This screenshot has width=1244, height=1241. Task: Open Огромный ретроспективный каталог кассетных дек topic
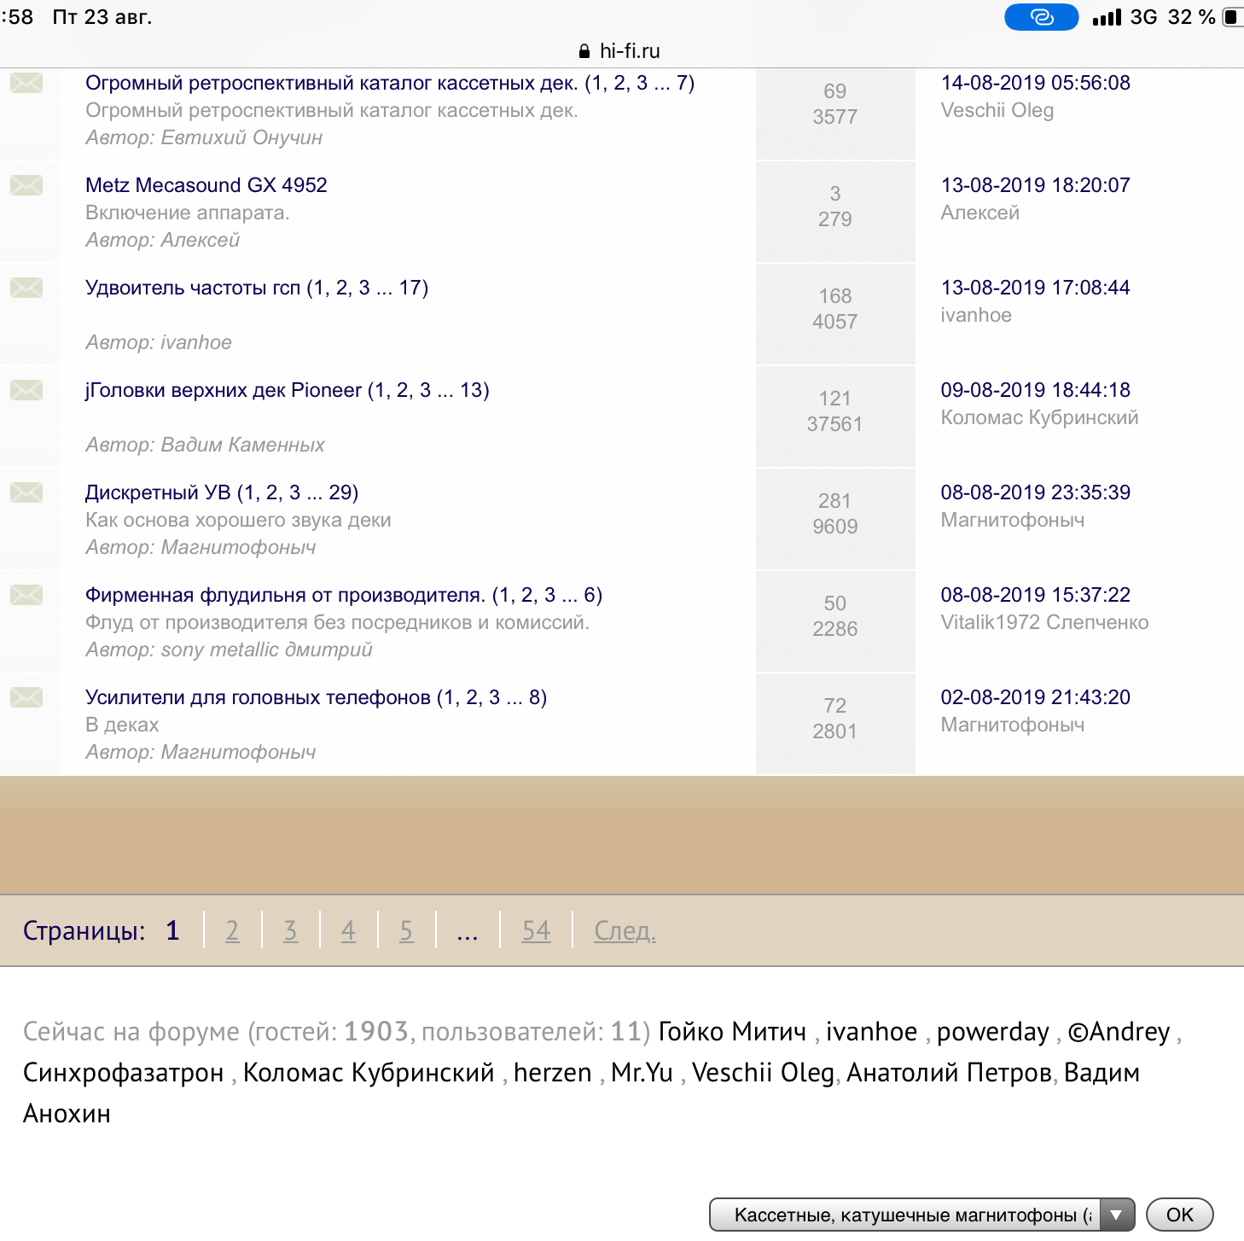click(x=331, y=83)
